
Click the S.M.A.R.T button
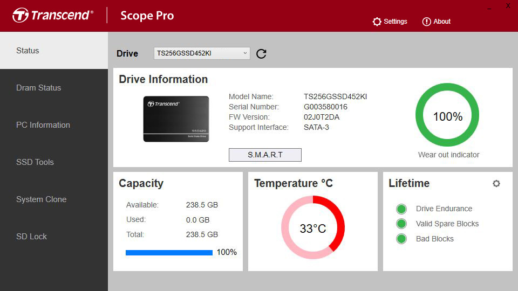[x=265, y=155]
